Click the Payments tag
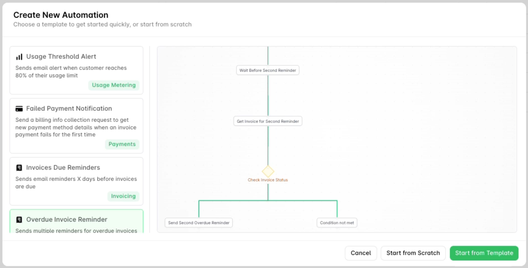The height and width of the screenshot is (268, 528). click(x=122, y=144)
